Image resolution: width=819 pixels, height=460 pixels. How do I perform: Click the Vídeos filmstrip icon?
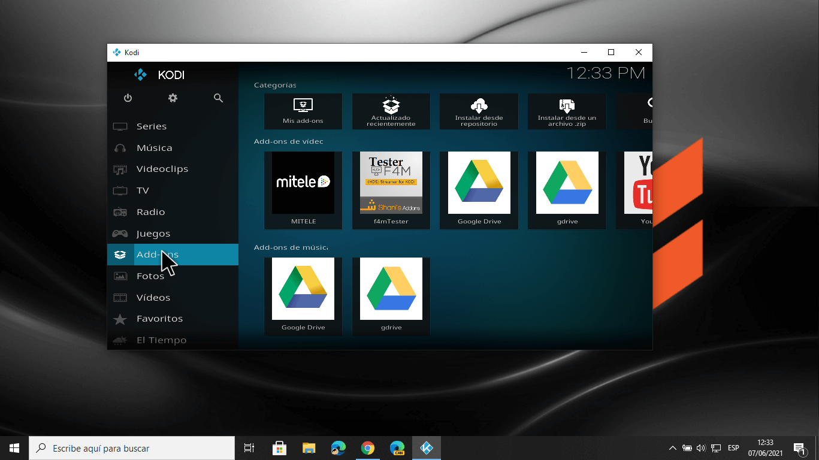pyautogui.click(x=120, y=298)
